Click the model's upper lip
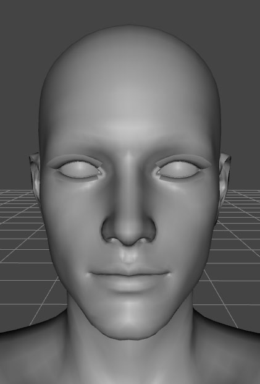 click(x=129, y=269)
